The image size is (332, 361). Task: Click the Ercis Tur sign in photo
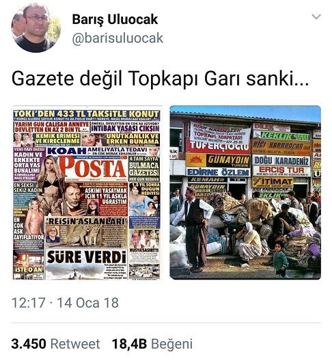tap(281, 170)
